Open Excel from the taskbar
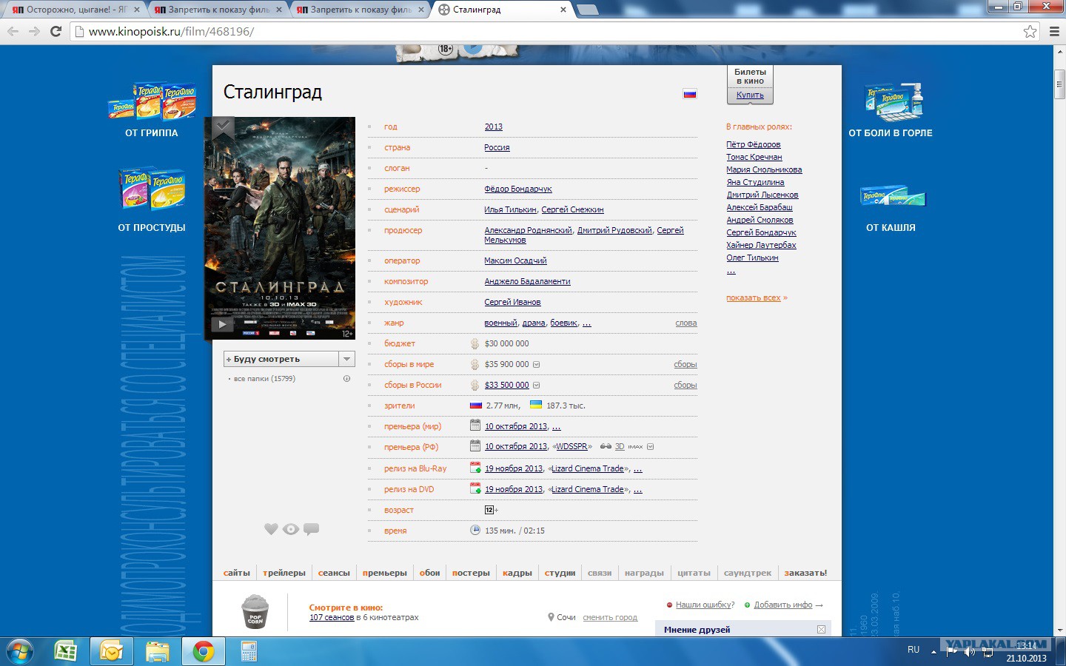1066x666 pixels. coord(66,651)
